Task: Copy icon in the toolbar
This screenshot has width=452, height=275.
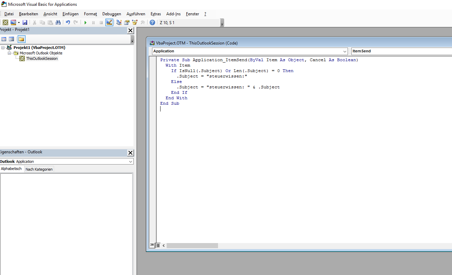Action: [42, 22]
